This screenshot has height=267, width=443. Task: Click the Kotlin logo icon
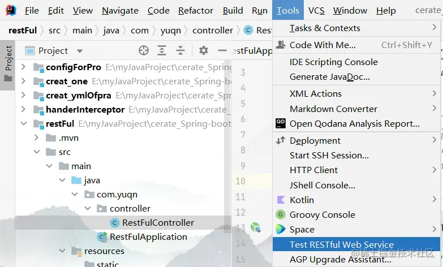(281, 200)
